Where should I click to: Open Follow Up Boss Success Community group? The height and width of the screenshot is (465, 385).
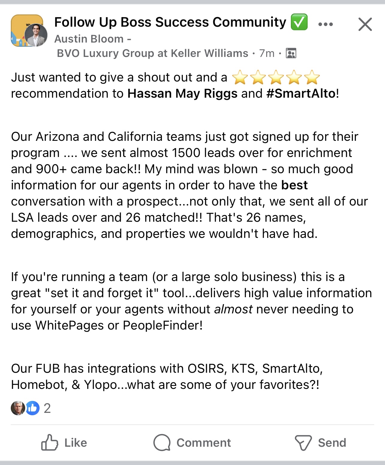tap(170, 22)
